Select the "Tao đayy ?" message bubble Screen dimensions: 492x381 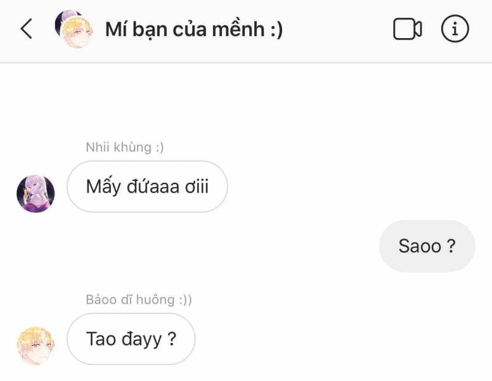pyautogui.click(x=131, y=339)
